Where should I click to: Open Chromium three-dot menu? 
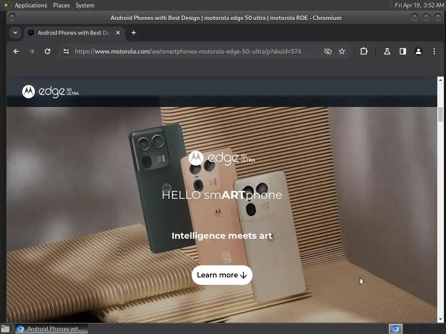click(x=434, y=51)
